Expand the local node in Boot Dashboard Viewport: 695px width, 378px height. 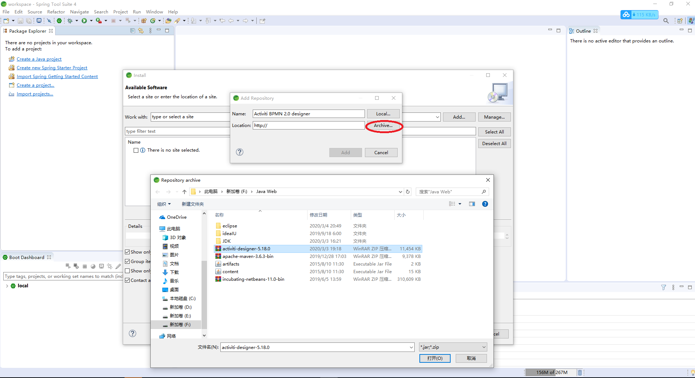click(x=7, y=285)
